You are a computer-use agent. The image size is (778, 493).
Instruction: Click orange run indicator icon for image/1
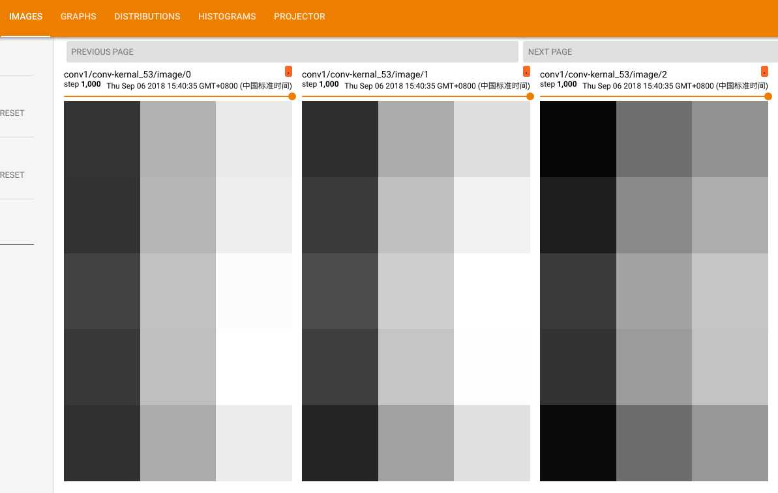526,72
